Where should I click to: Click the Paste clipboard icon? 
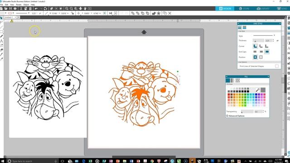30,9
